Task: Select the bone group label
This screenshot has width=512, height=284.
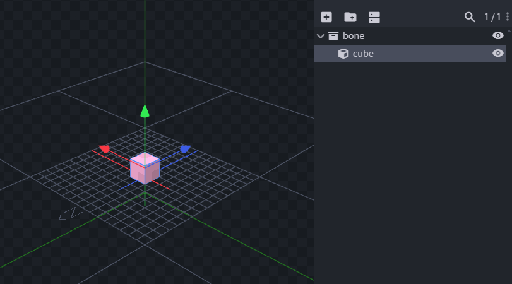Action: tap(354, 36)
